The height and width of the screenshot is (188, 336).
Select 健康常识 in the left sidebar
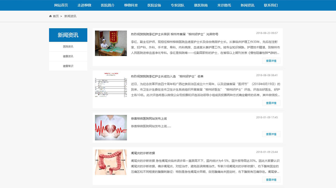point(68,66)
